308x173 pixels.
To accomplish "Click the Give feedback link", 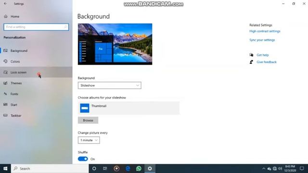I will click(x=266, y=62).
